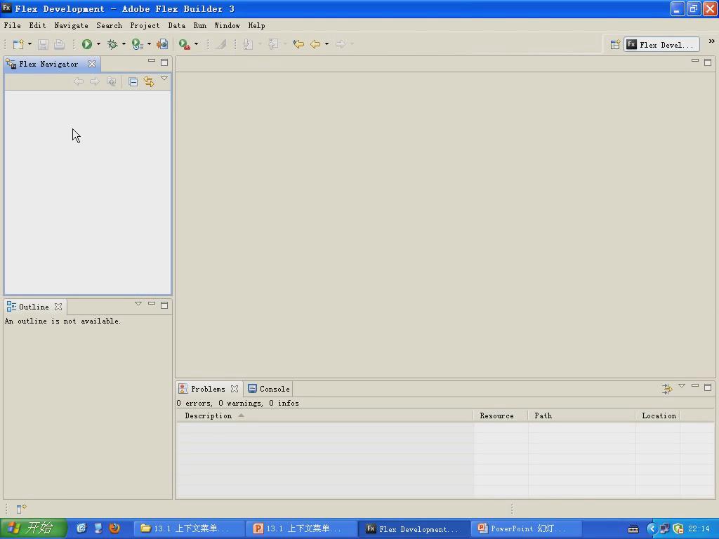Close the Outline view
This screenshot has height=539, width=719.
(x=58, y=307)
